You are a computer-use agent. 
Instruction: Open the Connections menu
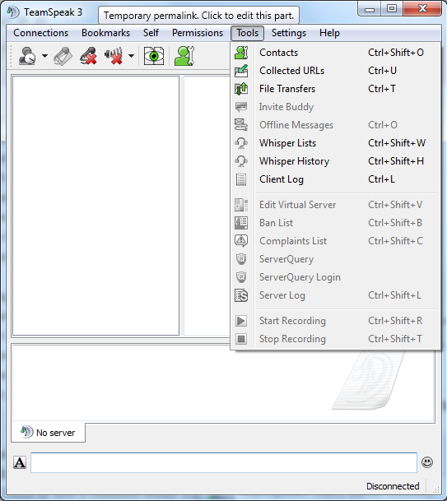(40, 33)
